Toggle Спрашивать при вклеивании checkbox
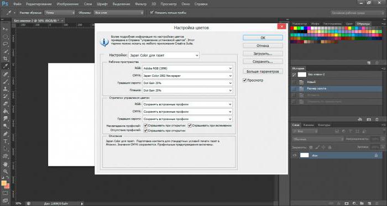The image size is (387, 206). pos(190,125)
